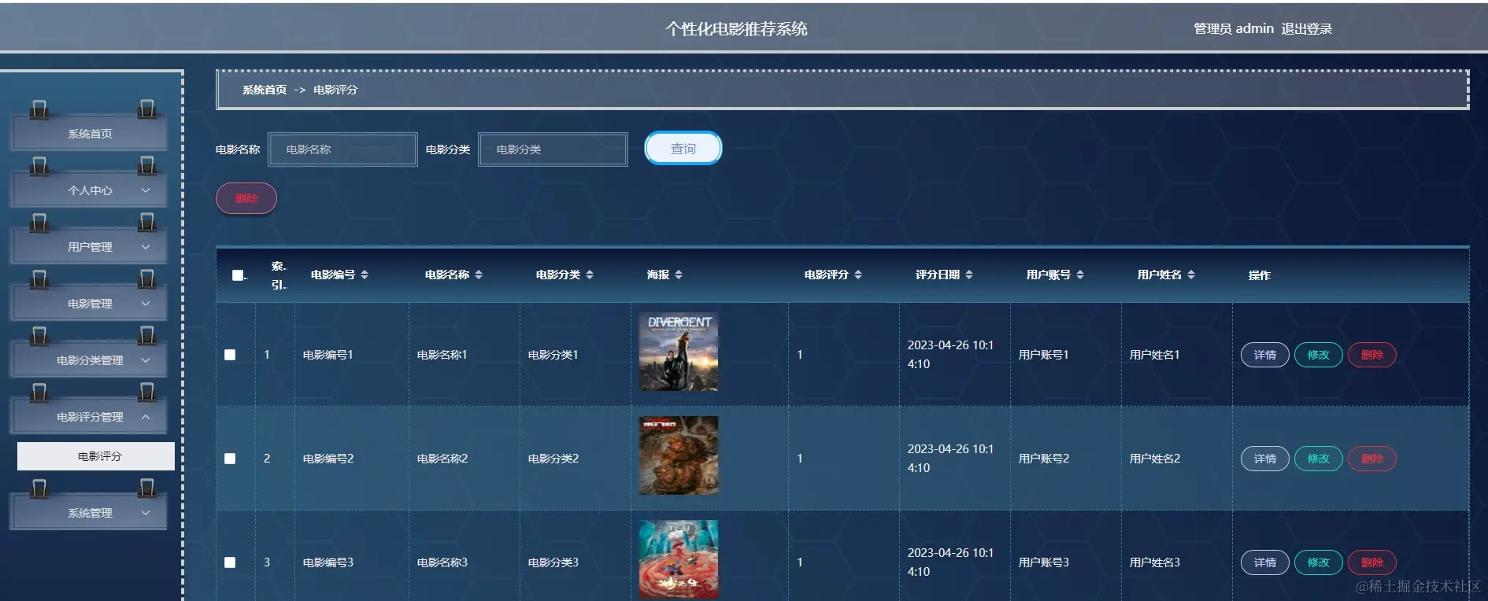Click 退出登录 in the header
Screen dimensions: 1488x601
click(x=1306, y=29)
